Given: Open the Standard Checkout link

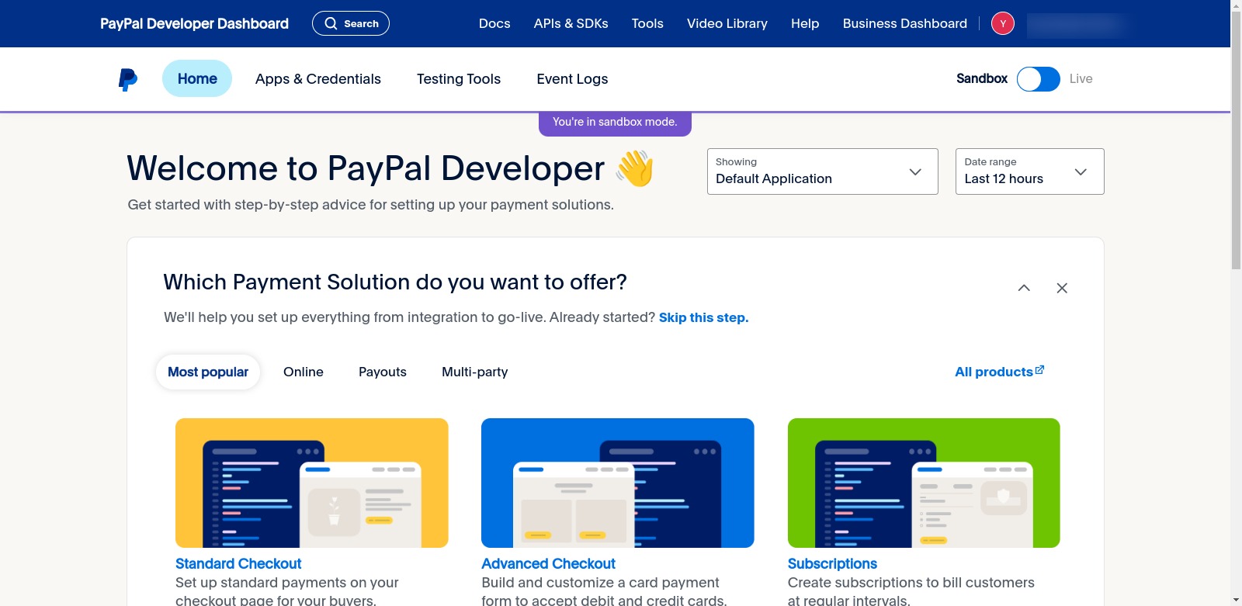Looking at the screenshot, I should (x=238, y=563).
